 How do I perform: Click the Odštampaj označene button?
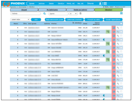coord(74,20)
